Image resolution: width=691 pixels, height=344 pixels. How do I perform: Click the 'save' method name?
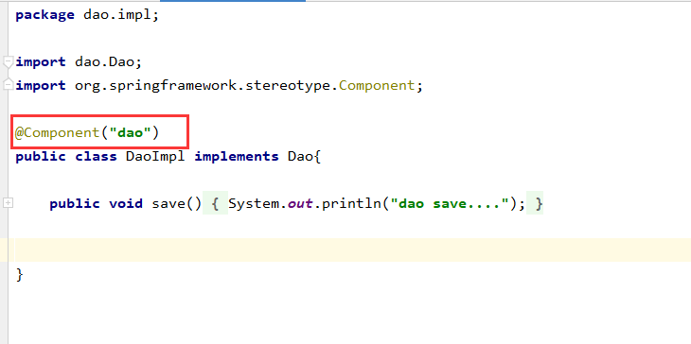(x=168, y=204)
